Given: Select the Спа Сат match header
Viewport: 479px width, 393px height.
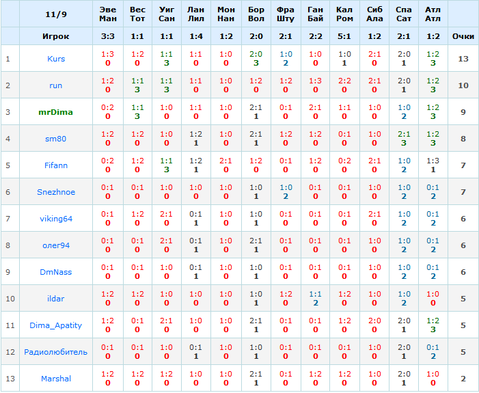Looking at the screenshot, I should (x=404, y=14).
